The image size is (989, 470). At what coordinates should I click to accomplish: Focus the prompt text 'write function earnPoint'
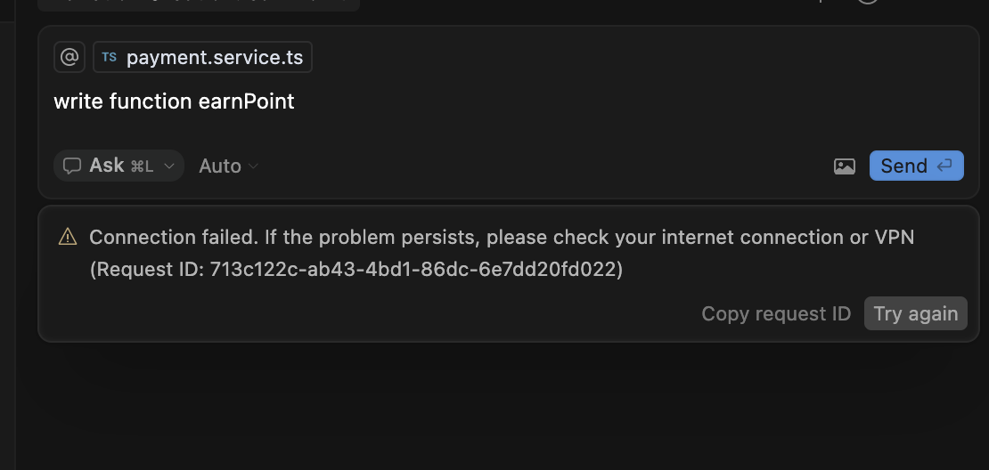tap(174, 101)
